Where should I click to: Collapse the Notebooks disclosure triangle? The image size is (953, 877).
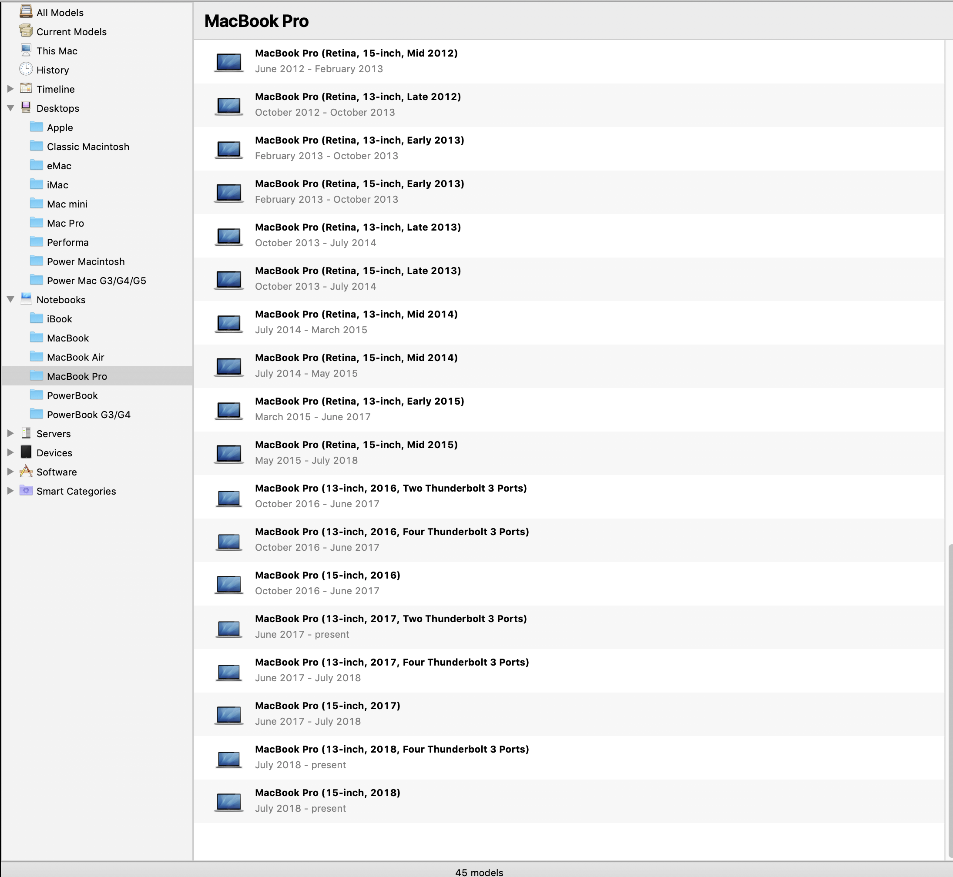tap(10, 299)
